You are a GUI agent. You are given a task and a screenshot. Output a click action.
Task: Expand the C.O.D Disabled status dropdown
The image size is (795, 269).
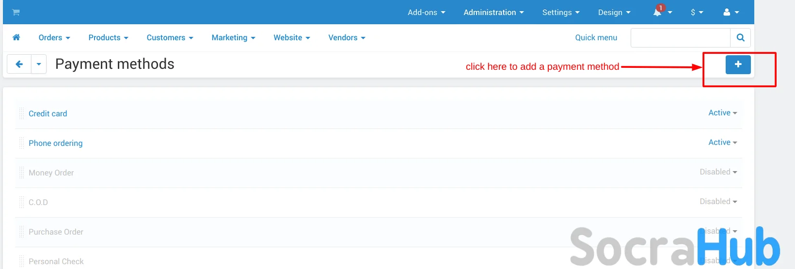point(718,202)
